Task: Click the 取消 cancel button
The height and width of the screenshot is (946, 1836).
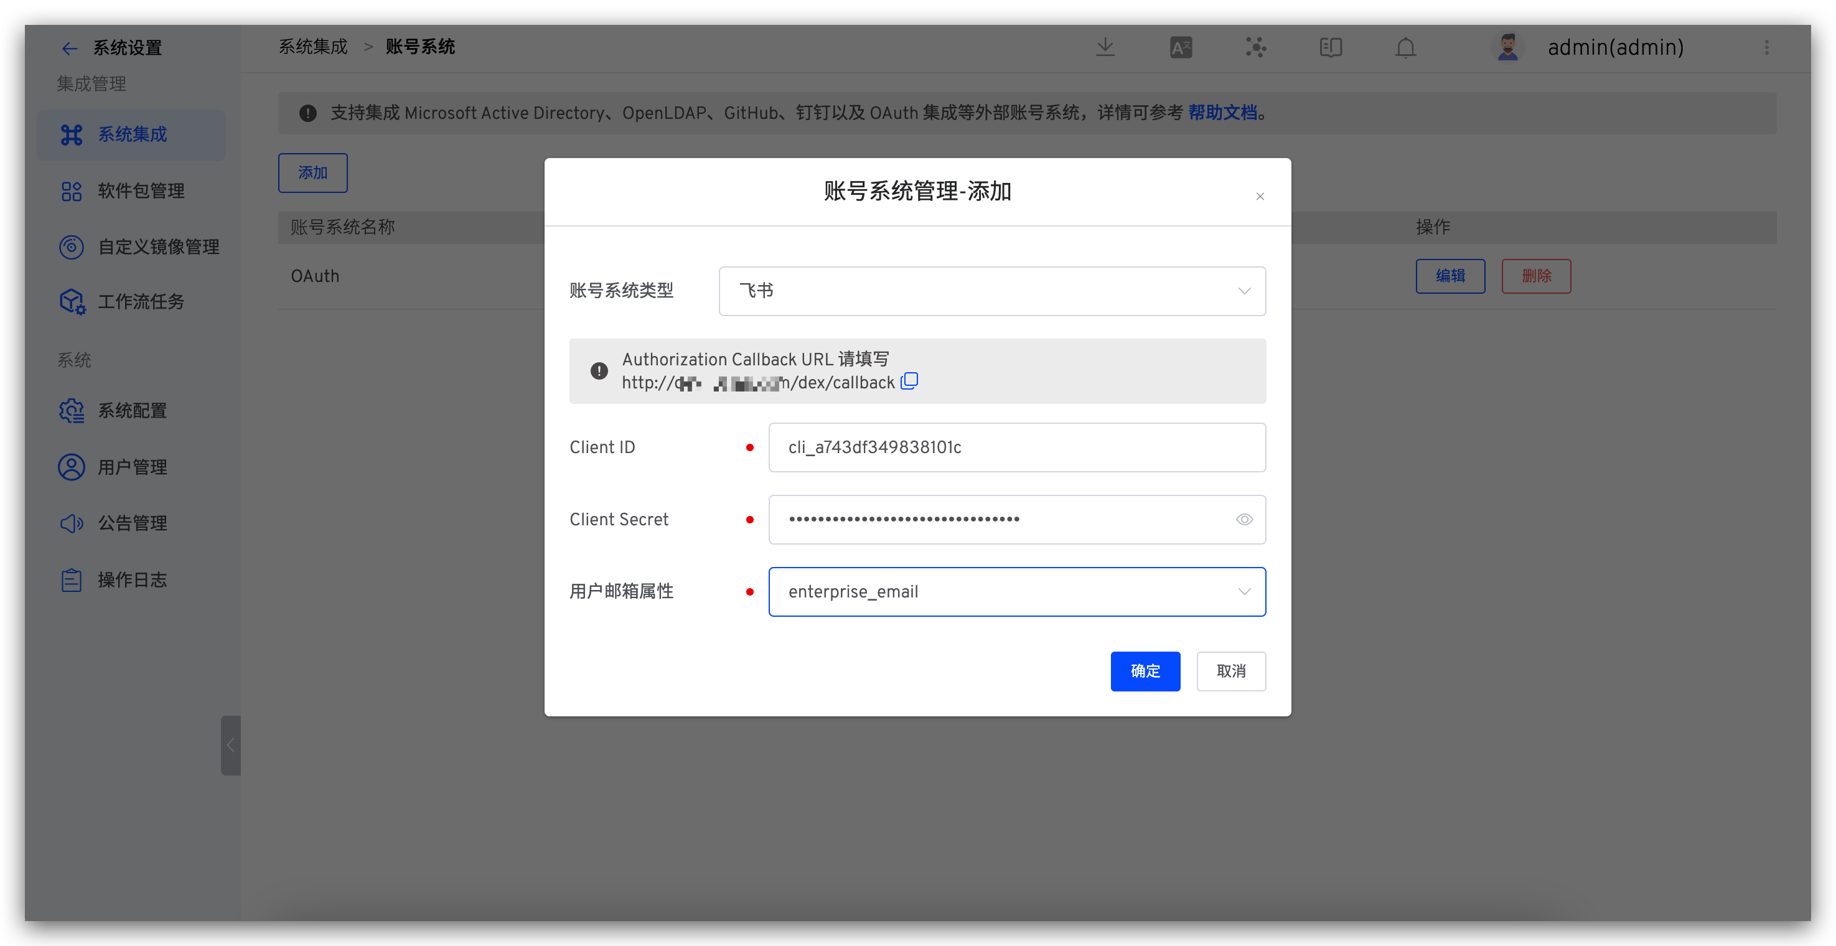Action: [x=1230, y=671]
